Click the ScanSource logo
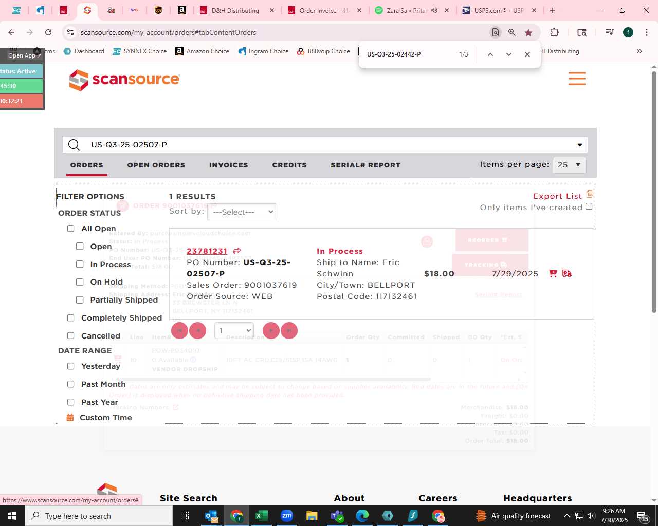Viewport: 658px width, 526px height. pyautogui.click(x=124, y=80)
